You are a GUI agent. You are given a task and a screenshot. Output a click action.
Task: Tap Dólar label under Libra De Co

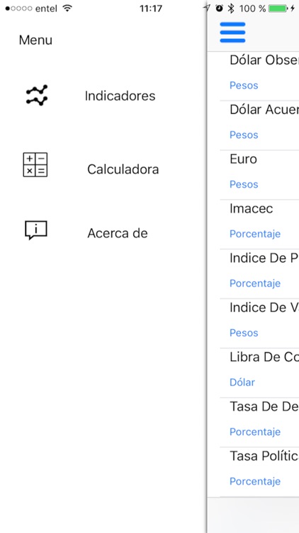tap(242, 382)
